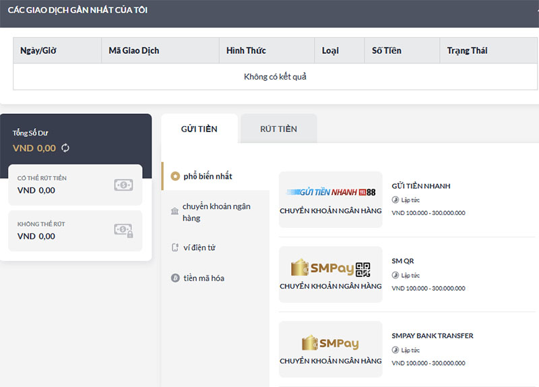Click the refresh balance icon
Screen dimensions: 539x387
click(x=65, y=148)
